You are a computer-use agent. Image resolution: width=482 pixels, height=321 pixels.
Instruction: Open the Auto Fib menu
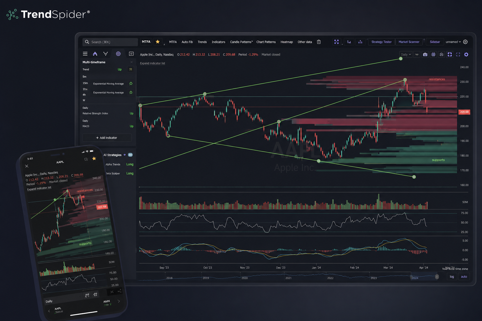click(187, 42)
